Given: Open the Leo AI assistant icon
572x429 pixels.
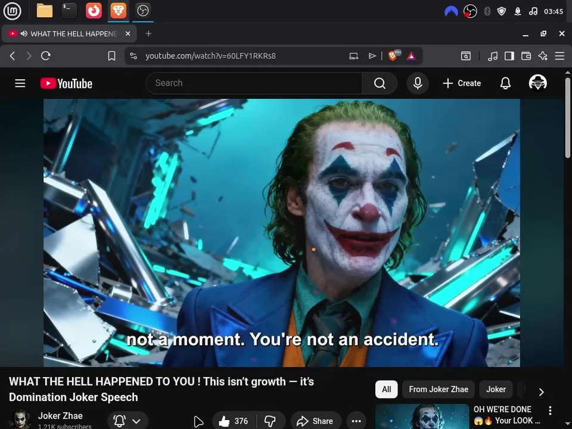Looking at the screenshot, I should click(543, 56).
